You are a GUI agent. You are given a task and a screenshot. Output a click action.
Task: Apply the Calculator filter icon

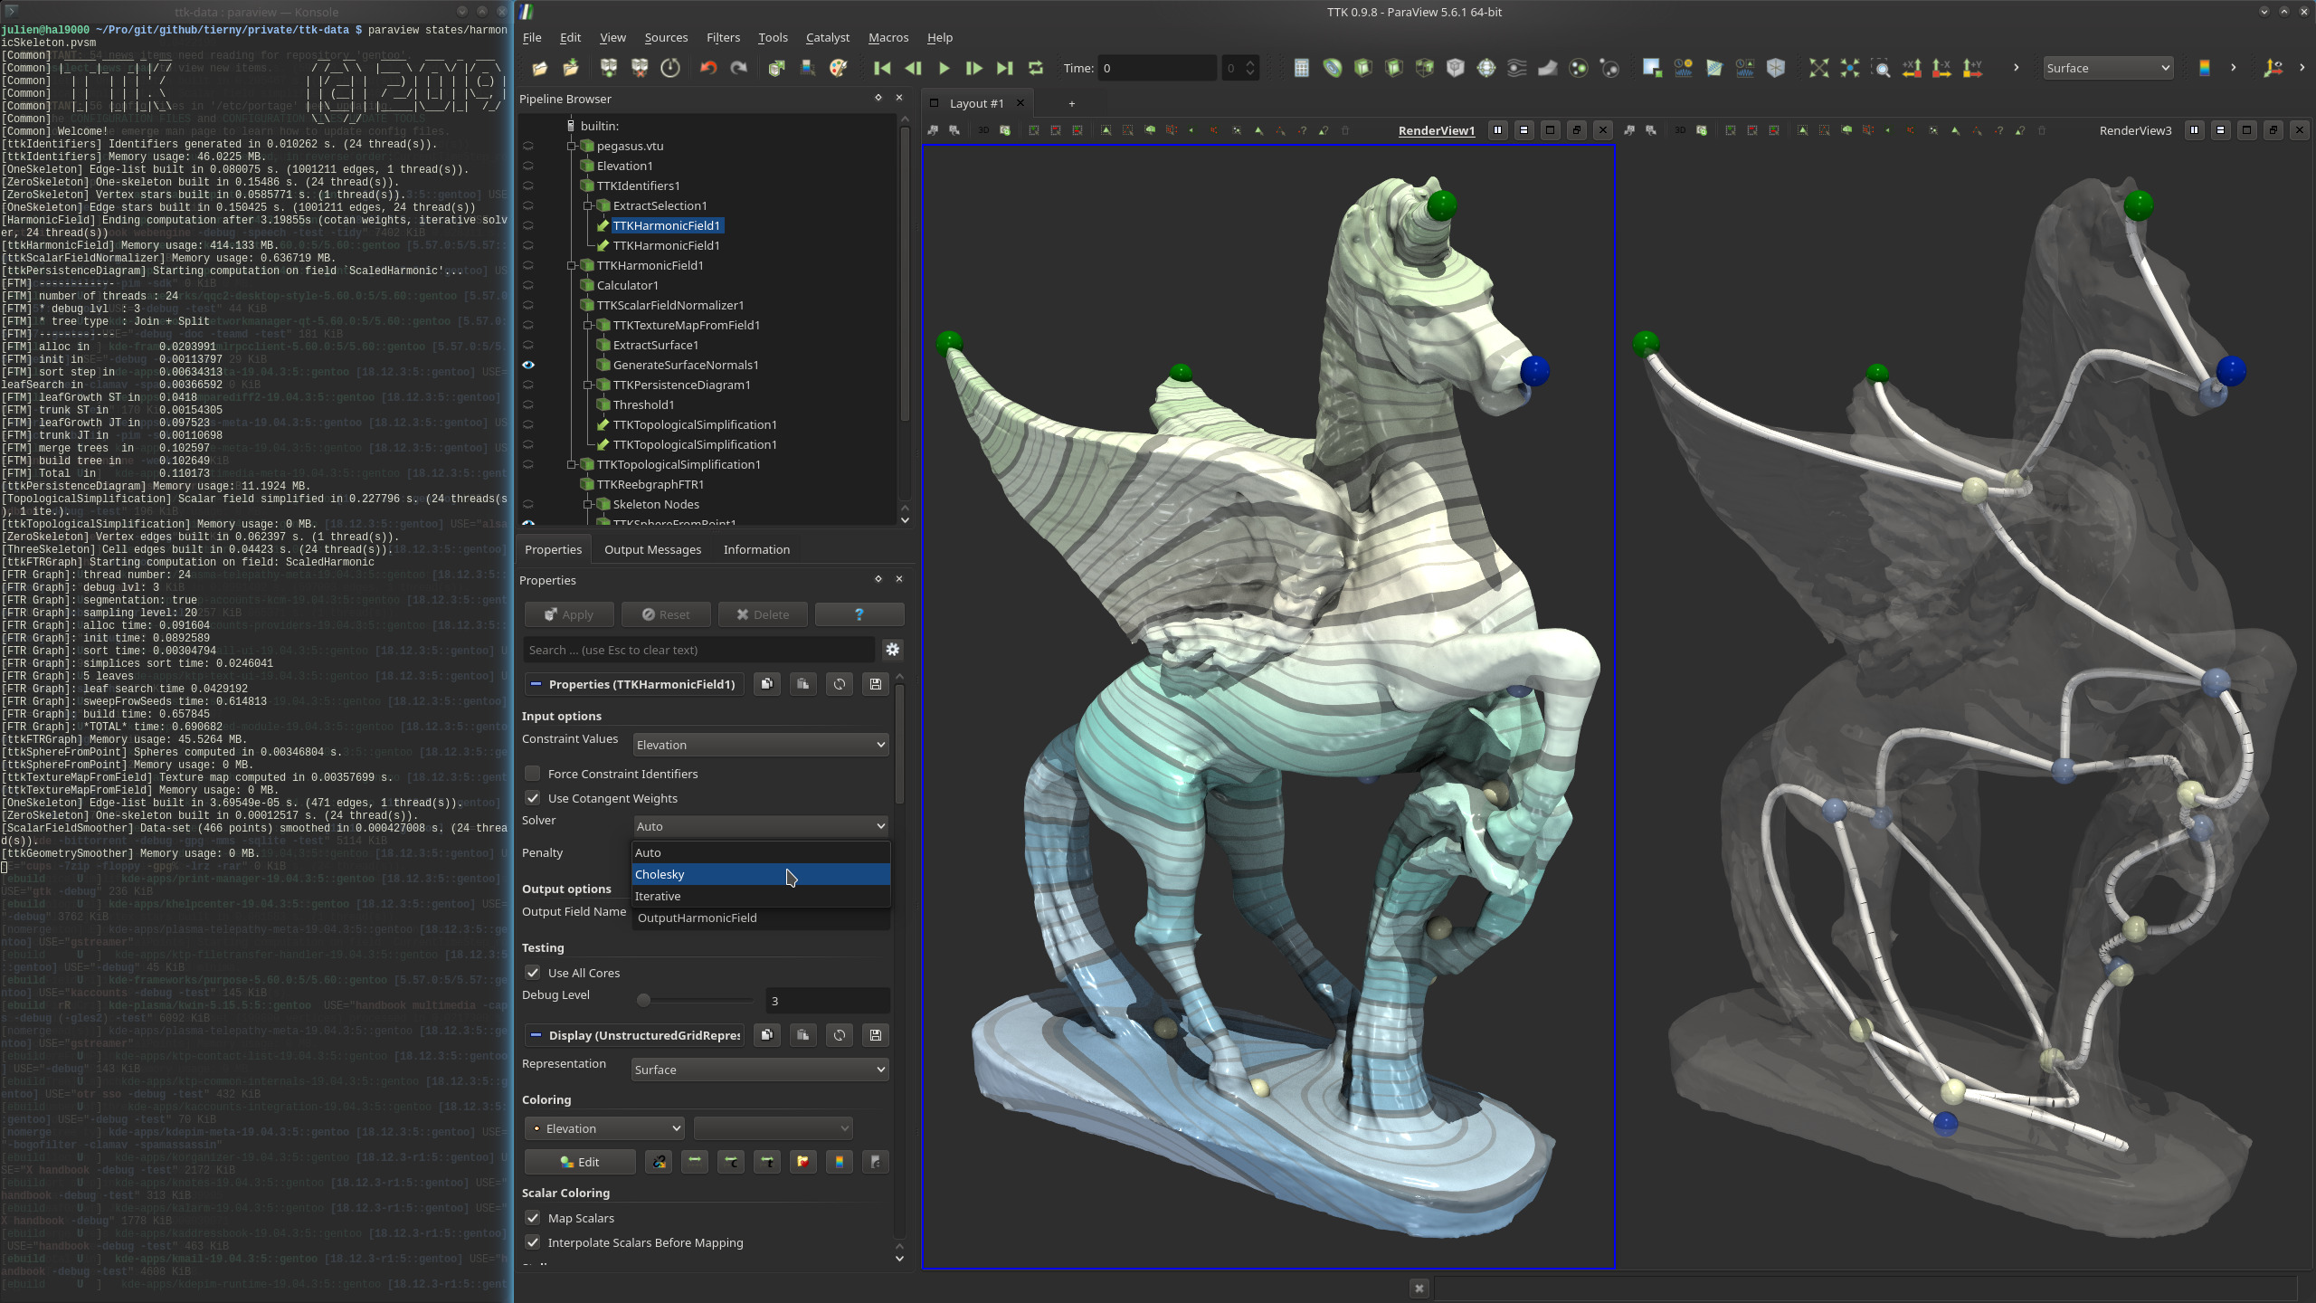coord(1302,68)
